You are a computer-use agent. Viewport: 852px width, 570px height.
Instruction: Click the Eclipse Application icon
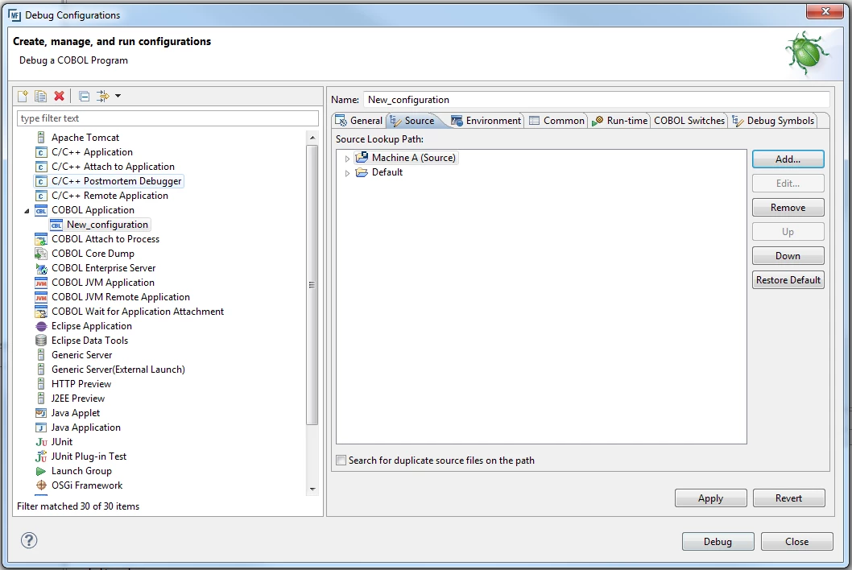coord(41,326)
